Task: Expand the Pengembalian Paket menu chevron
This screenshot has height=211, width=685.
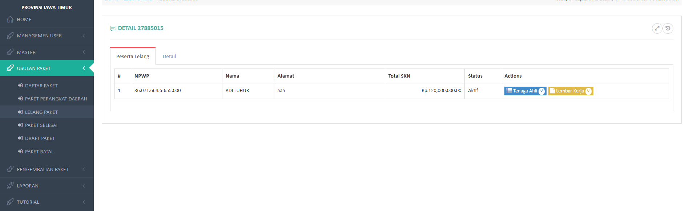Action: coord(84,169)
